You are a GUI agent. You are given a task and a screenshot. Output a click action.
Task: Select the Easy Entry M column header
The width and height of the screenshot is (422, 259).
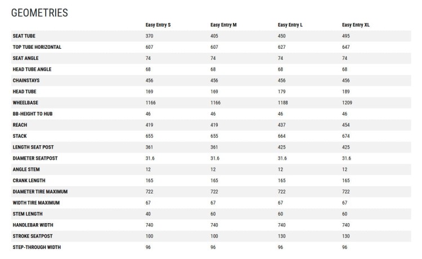223,25
